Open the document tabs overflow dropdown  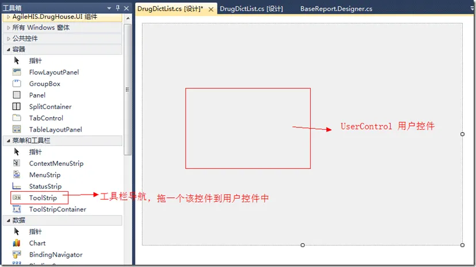(472, 8)
